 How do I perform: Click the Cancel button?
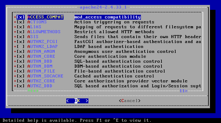[130, 101]
